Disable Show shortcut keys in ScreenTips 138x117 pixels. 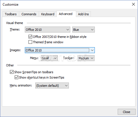click(16, 77)
